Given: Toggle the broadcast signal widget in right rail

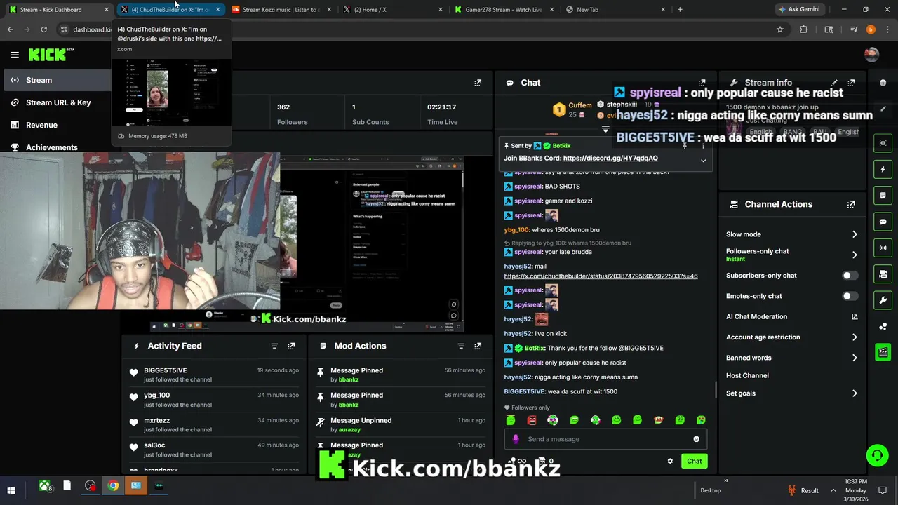Looking at the screenshot, I should [883, 248].
